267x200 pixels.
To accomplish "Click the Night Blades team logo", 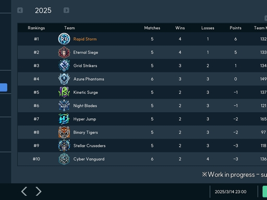I will point(64,106).
